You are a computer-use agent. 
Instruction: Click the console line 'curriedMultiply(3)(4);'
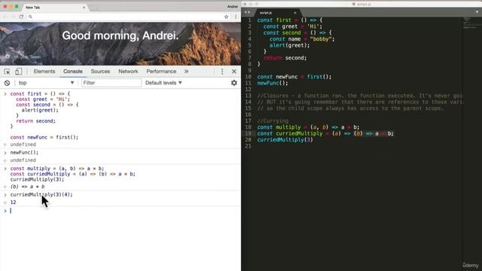click(x=41, y=194)
